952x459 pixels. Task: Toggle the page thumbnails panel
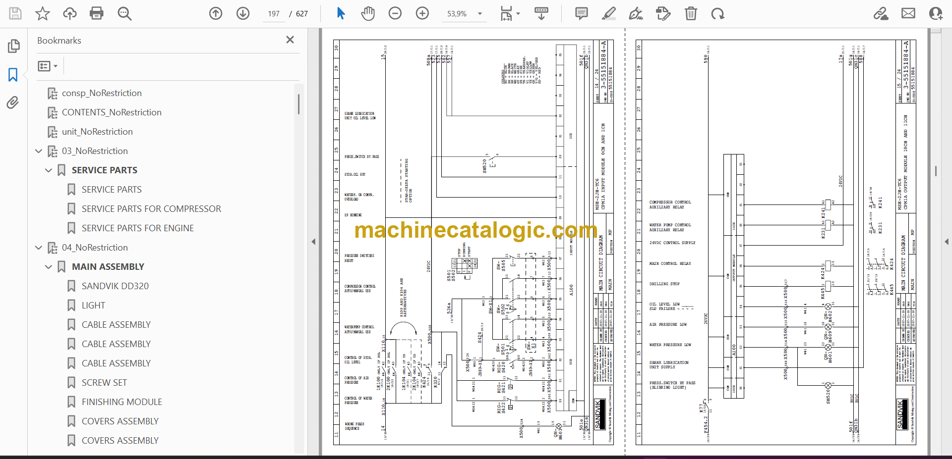[13, 46]
